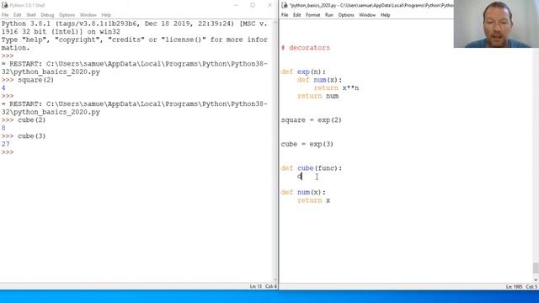Click Python icon in Shell title bar

(5, 5)
